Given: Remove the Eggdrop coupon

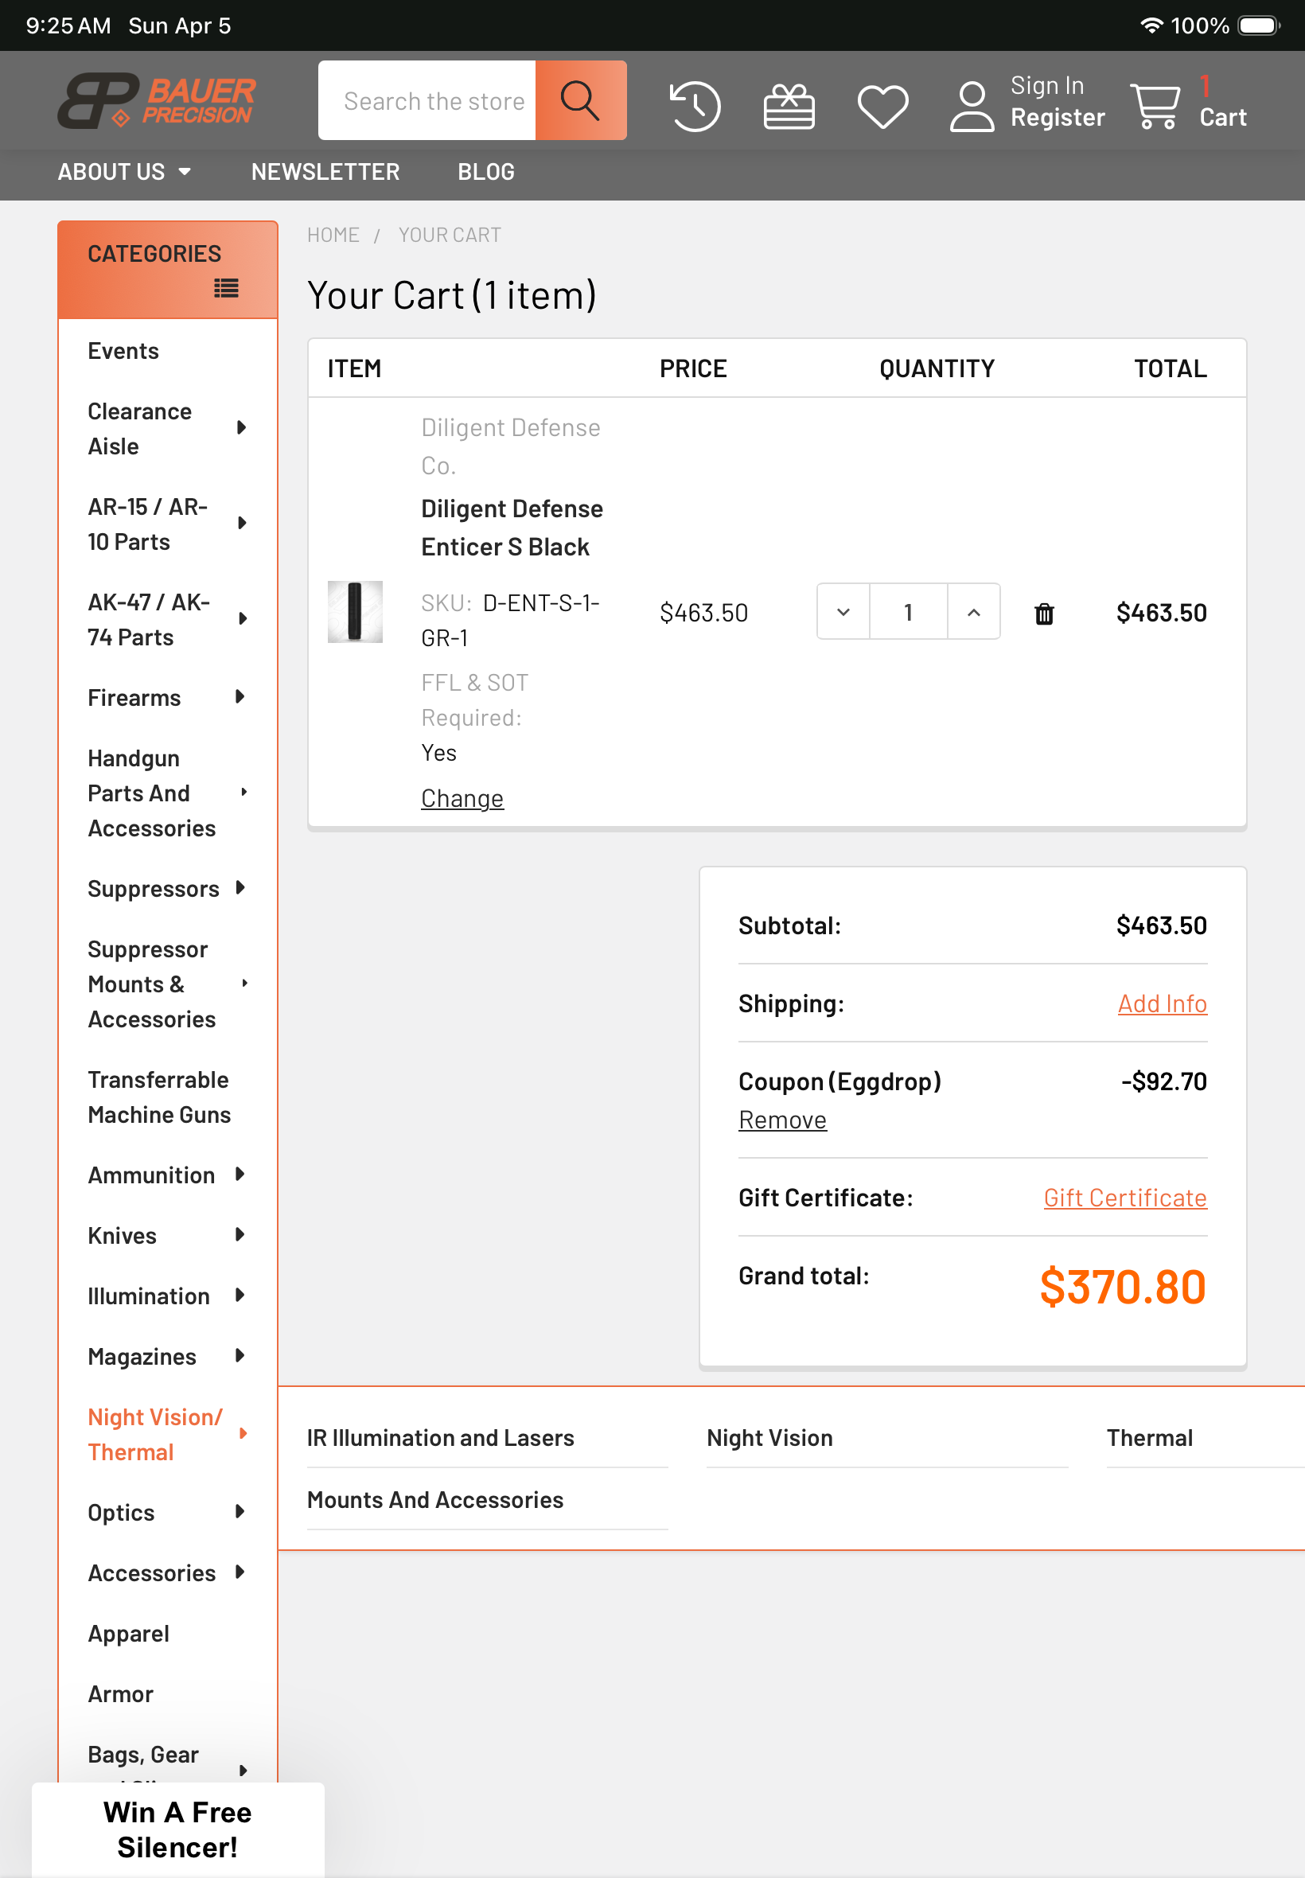Looking at the screenshot, I should 782,1120.
